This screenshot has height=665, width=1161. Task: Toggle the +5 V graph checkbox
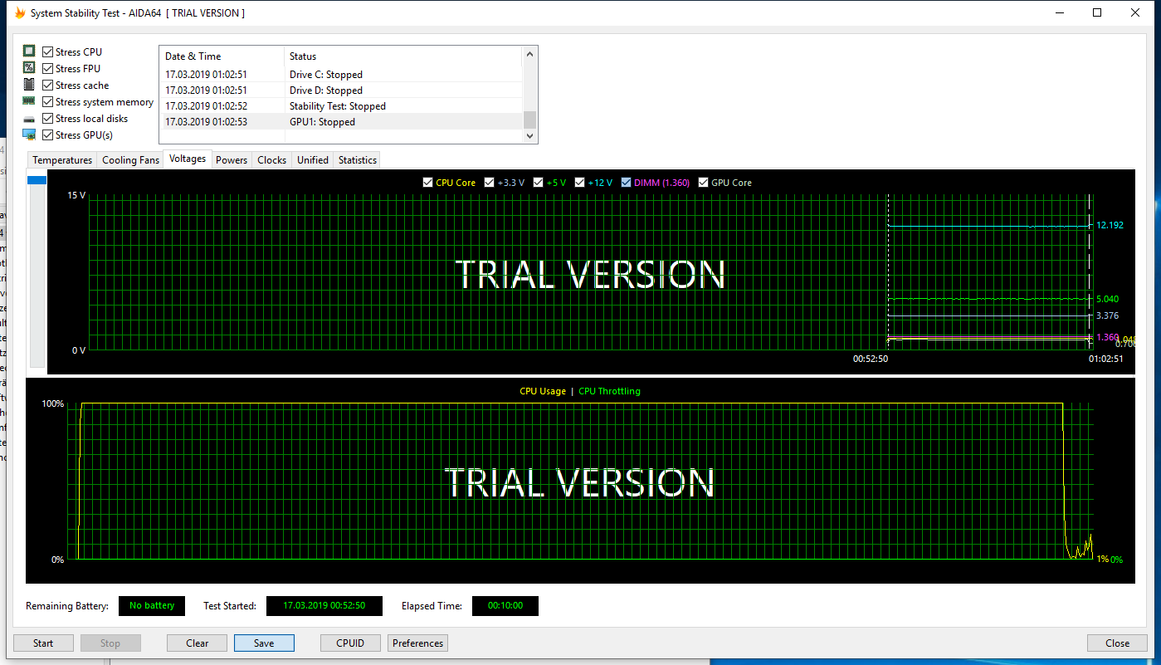(x=539, y=182)
